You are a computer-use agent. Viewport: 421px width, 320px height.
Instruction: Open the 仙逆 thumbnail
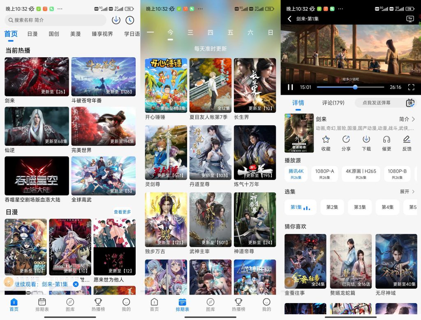coord(37,126)
